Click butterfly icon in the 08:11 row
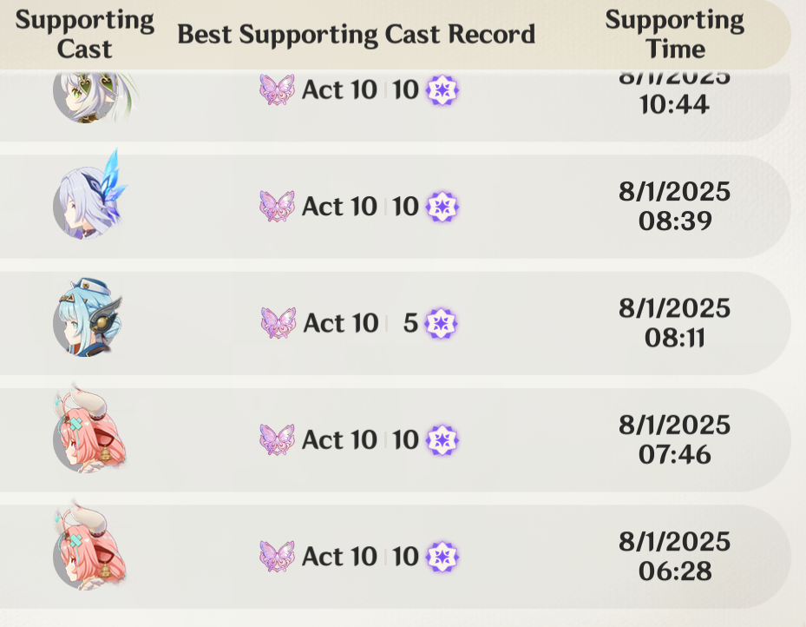806x627 pixels. (x=278, y=323)
